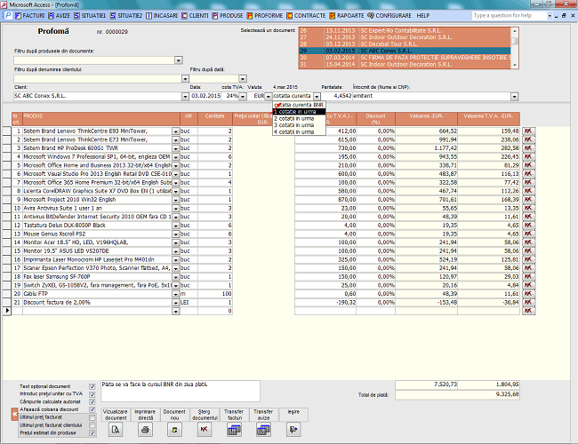Delete row 20 Cablu FTP line
Screen dimensions: 578x444
(x=528, y=294)
